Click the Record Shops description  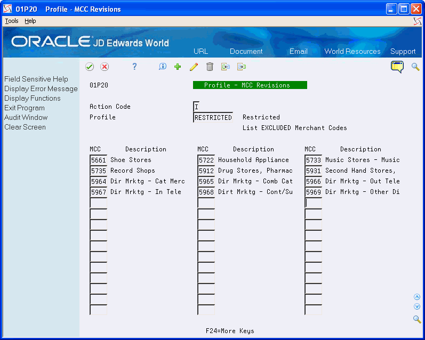click(133, 171)
